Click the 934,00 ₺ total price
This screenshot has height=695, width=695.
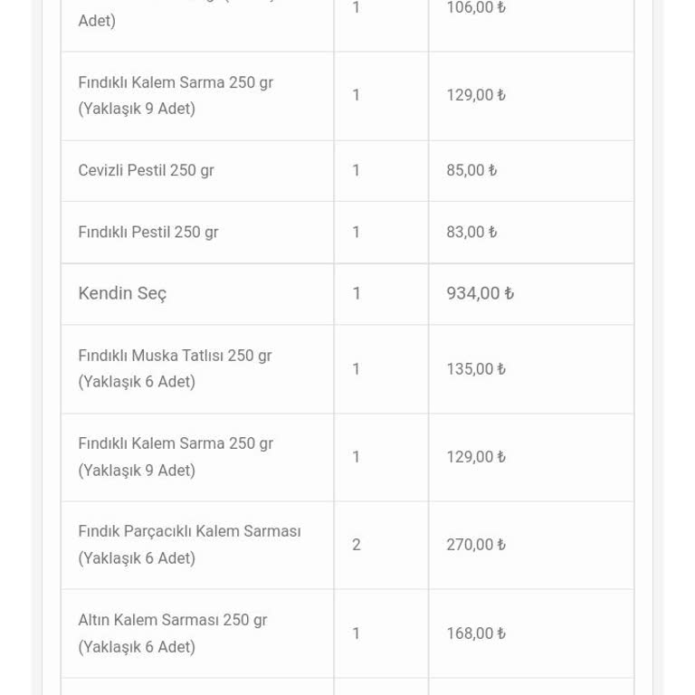point(480,293)
